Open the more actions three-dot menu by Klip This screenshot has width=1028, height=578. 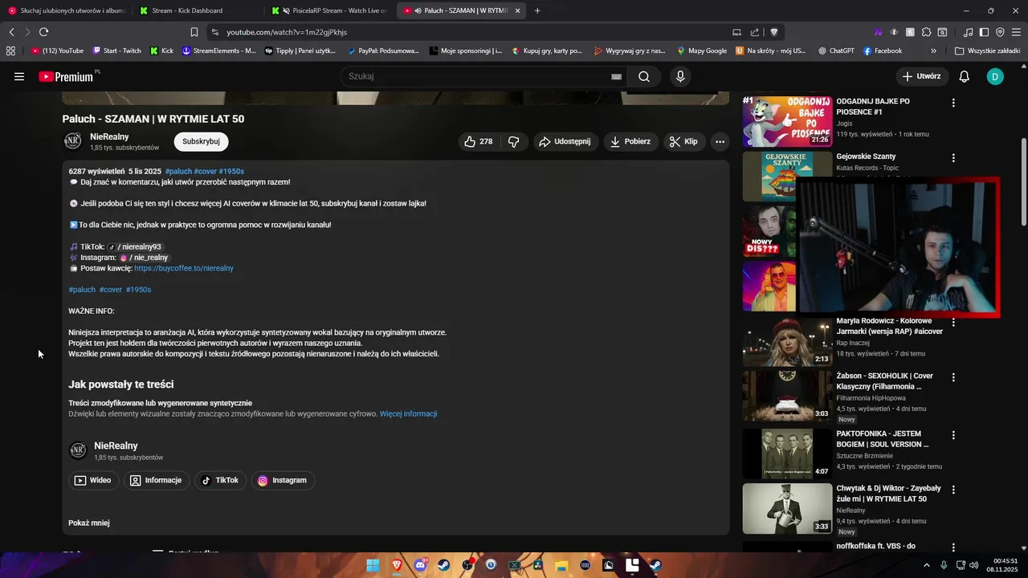pos(720,141)
